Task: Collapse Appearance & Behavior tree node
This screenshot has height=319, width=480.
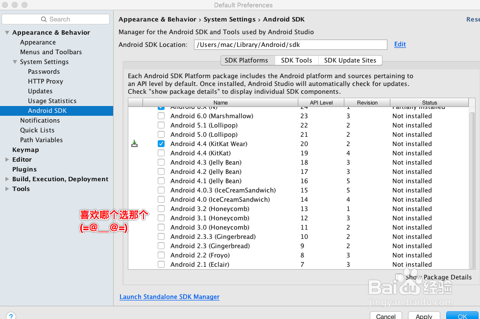Action: 7,32
